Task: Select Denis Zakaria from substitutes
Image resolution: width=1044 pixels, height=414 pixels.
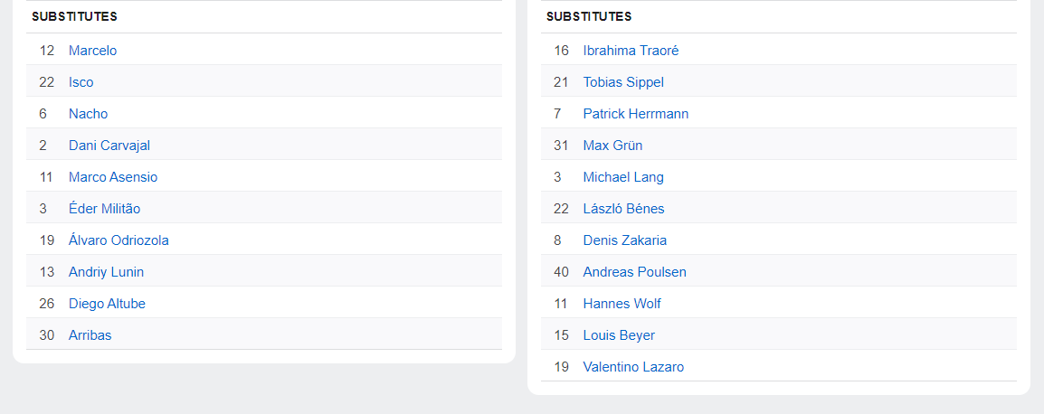Action: (624, 240)
